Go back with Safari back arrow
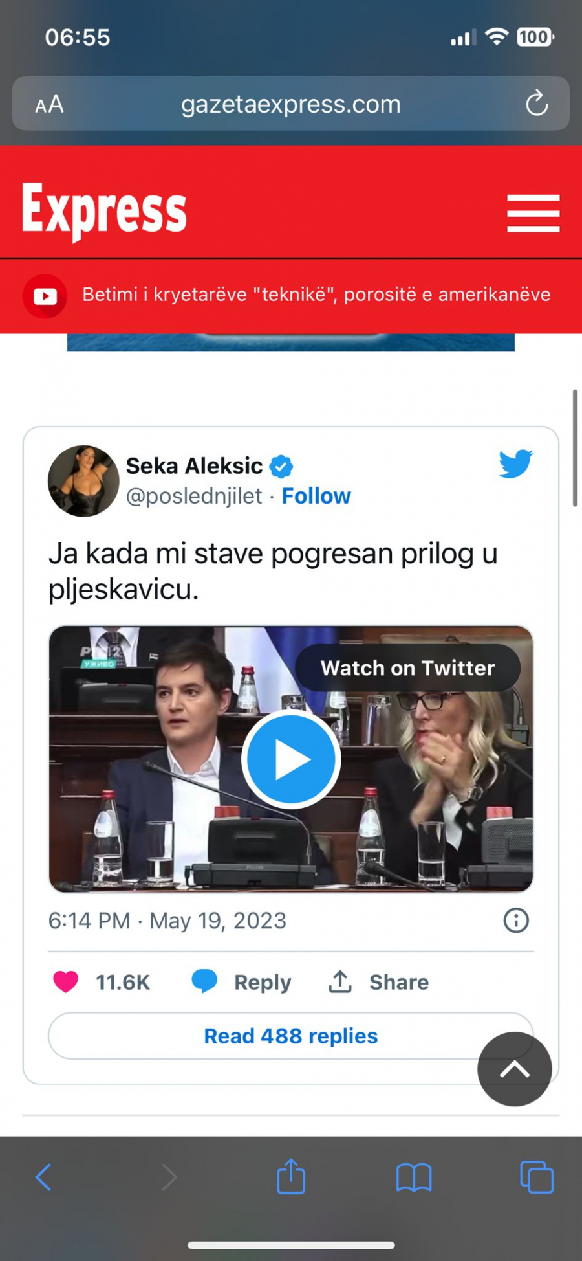 43,1177
